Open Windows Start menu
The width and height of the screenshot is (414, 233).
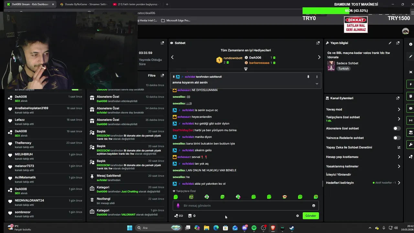pyautogui.click(x=129, y=228)
